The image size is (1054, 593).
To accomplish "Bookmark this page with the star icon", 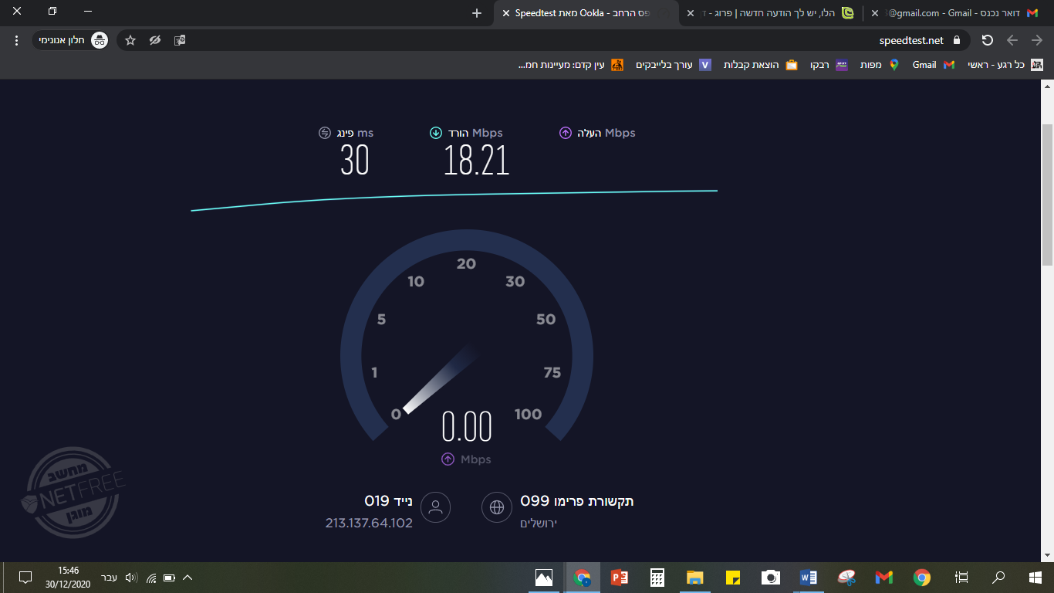I will click(130, 40).
